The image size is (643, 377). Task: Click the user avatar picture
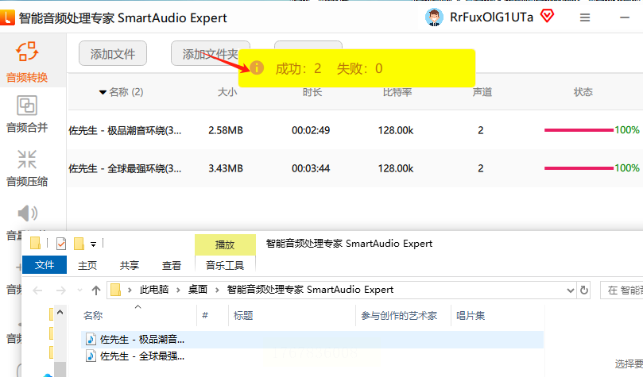[x=434, y=17]
